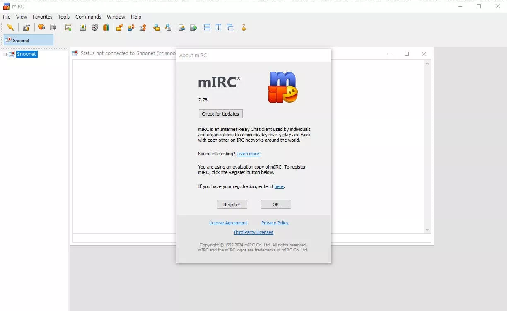The image size is (507, 311).
Task: Collapse the Snoonet tree node box
Action: coord(5,54)
